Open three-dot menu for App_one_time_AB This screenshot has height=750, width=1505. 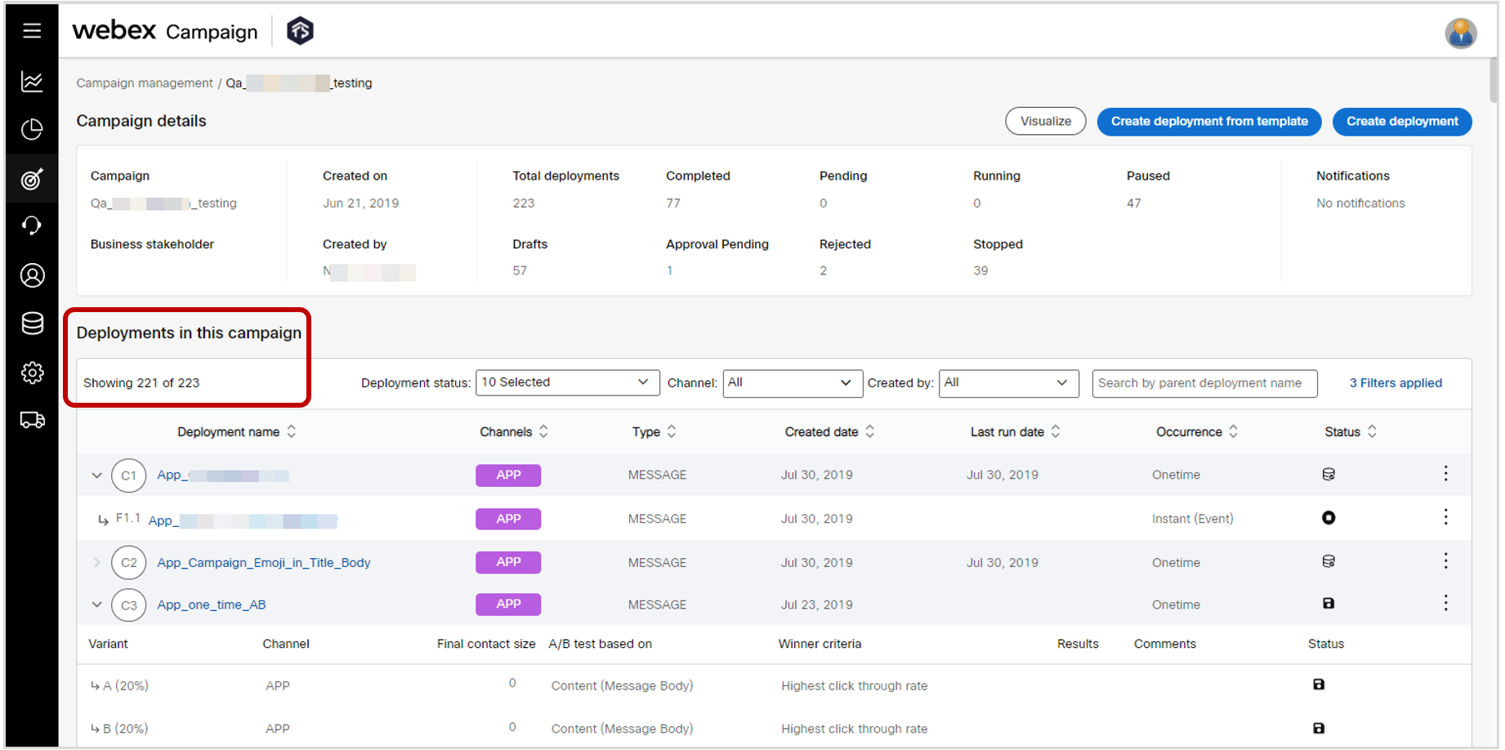pos(1445,603)
